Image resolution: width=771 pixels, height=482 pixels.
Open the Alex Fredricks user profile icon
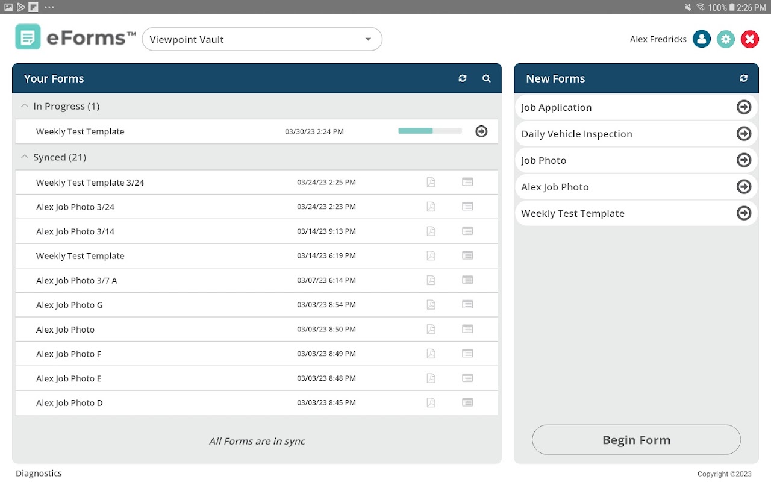coord(702,39)
